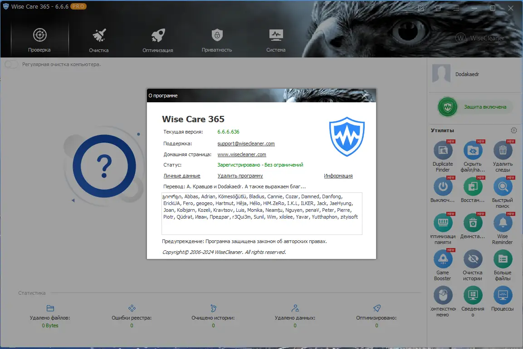Click the Удалено файлов folder icon
Screen dimensions: 523x349
click(50, 308)
